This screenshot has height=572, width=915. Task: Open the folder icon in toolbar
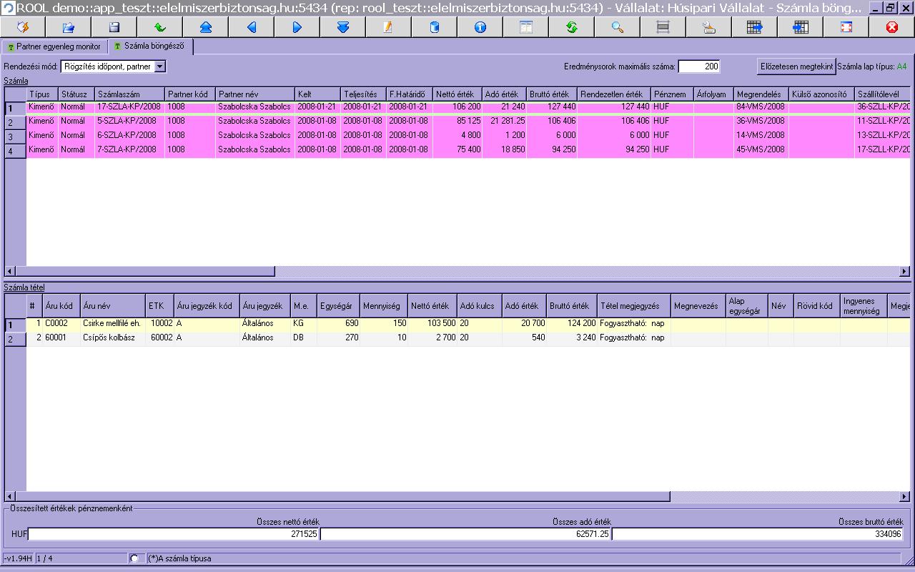click(x=69, y=27)
